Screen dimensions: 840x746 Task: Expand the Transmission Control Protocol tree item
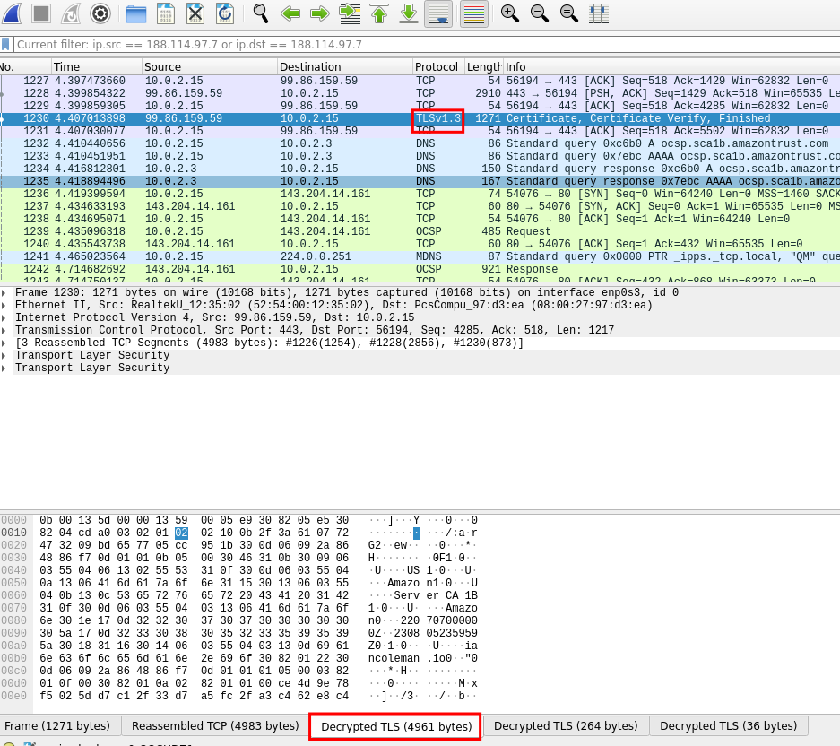tap(4, 330)
